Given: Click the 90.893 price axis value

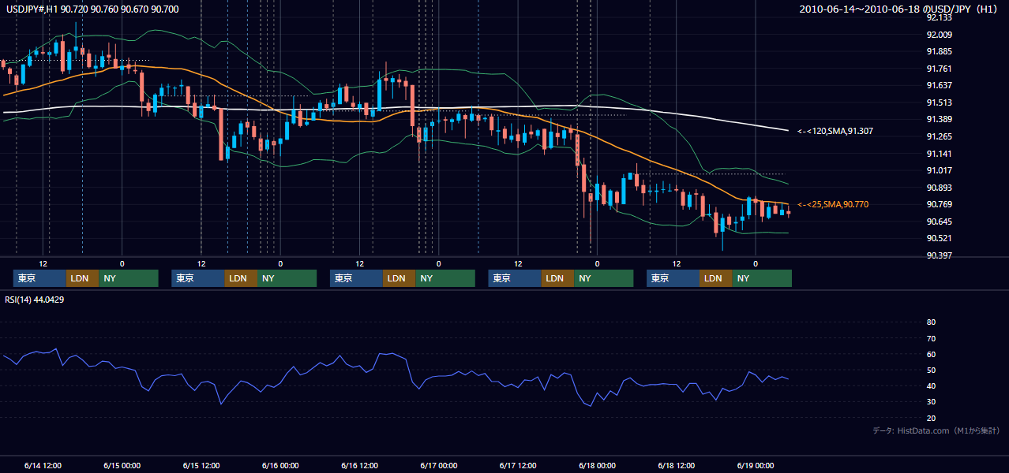Looking at the screenshot, I should pos(939,188).
